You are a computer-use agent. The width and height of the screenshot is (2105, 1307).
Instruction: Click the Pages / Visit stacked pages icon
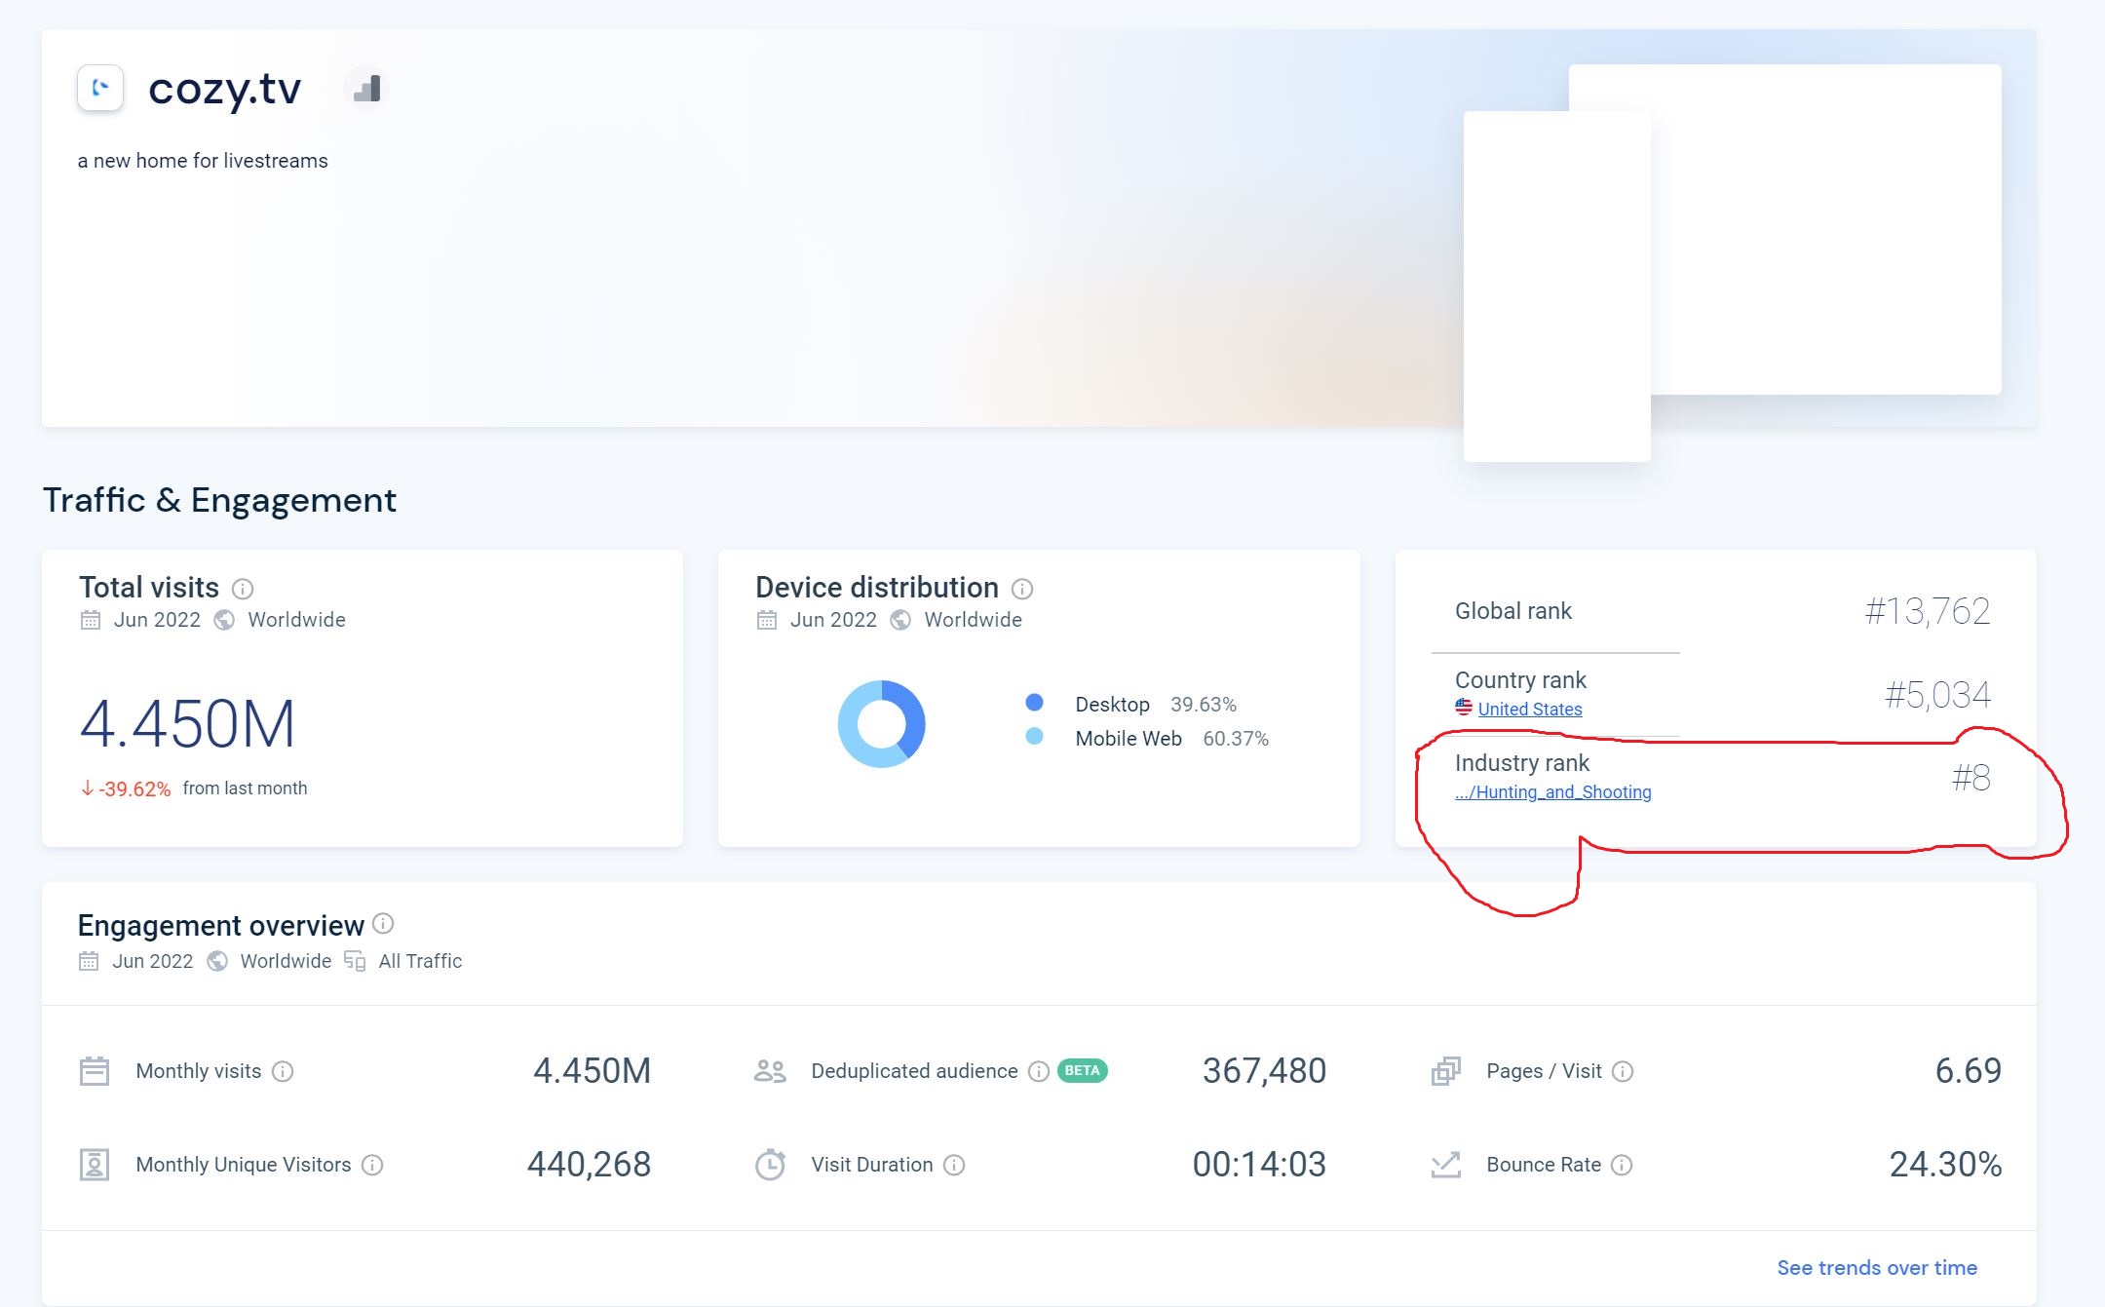tap(1446, 1071)
